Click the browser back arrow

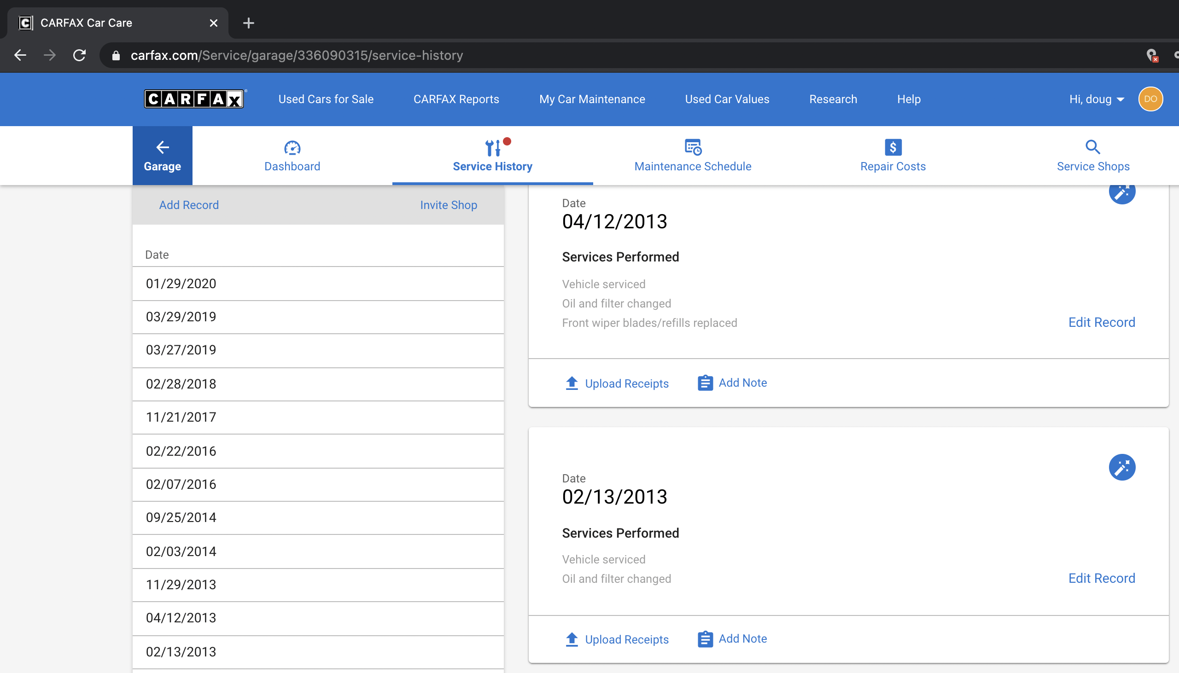coord(20,55)
